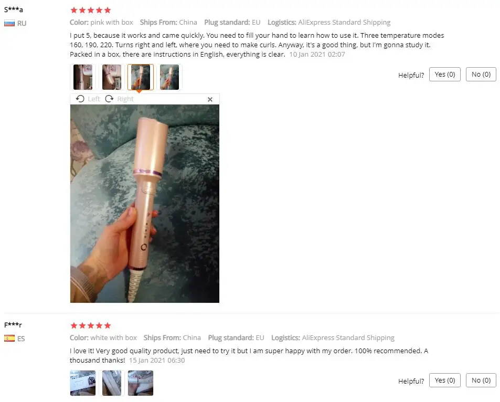Click the large curling iron photo
This screenshot has height=402, width=500.
[x=145, y=204]
